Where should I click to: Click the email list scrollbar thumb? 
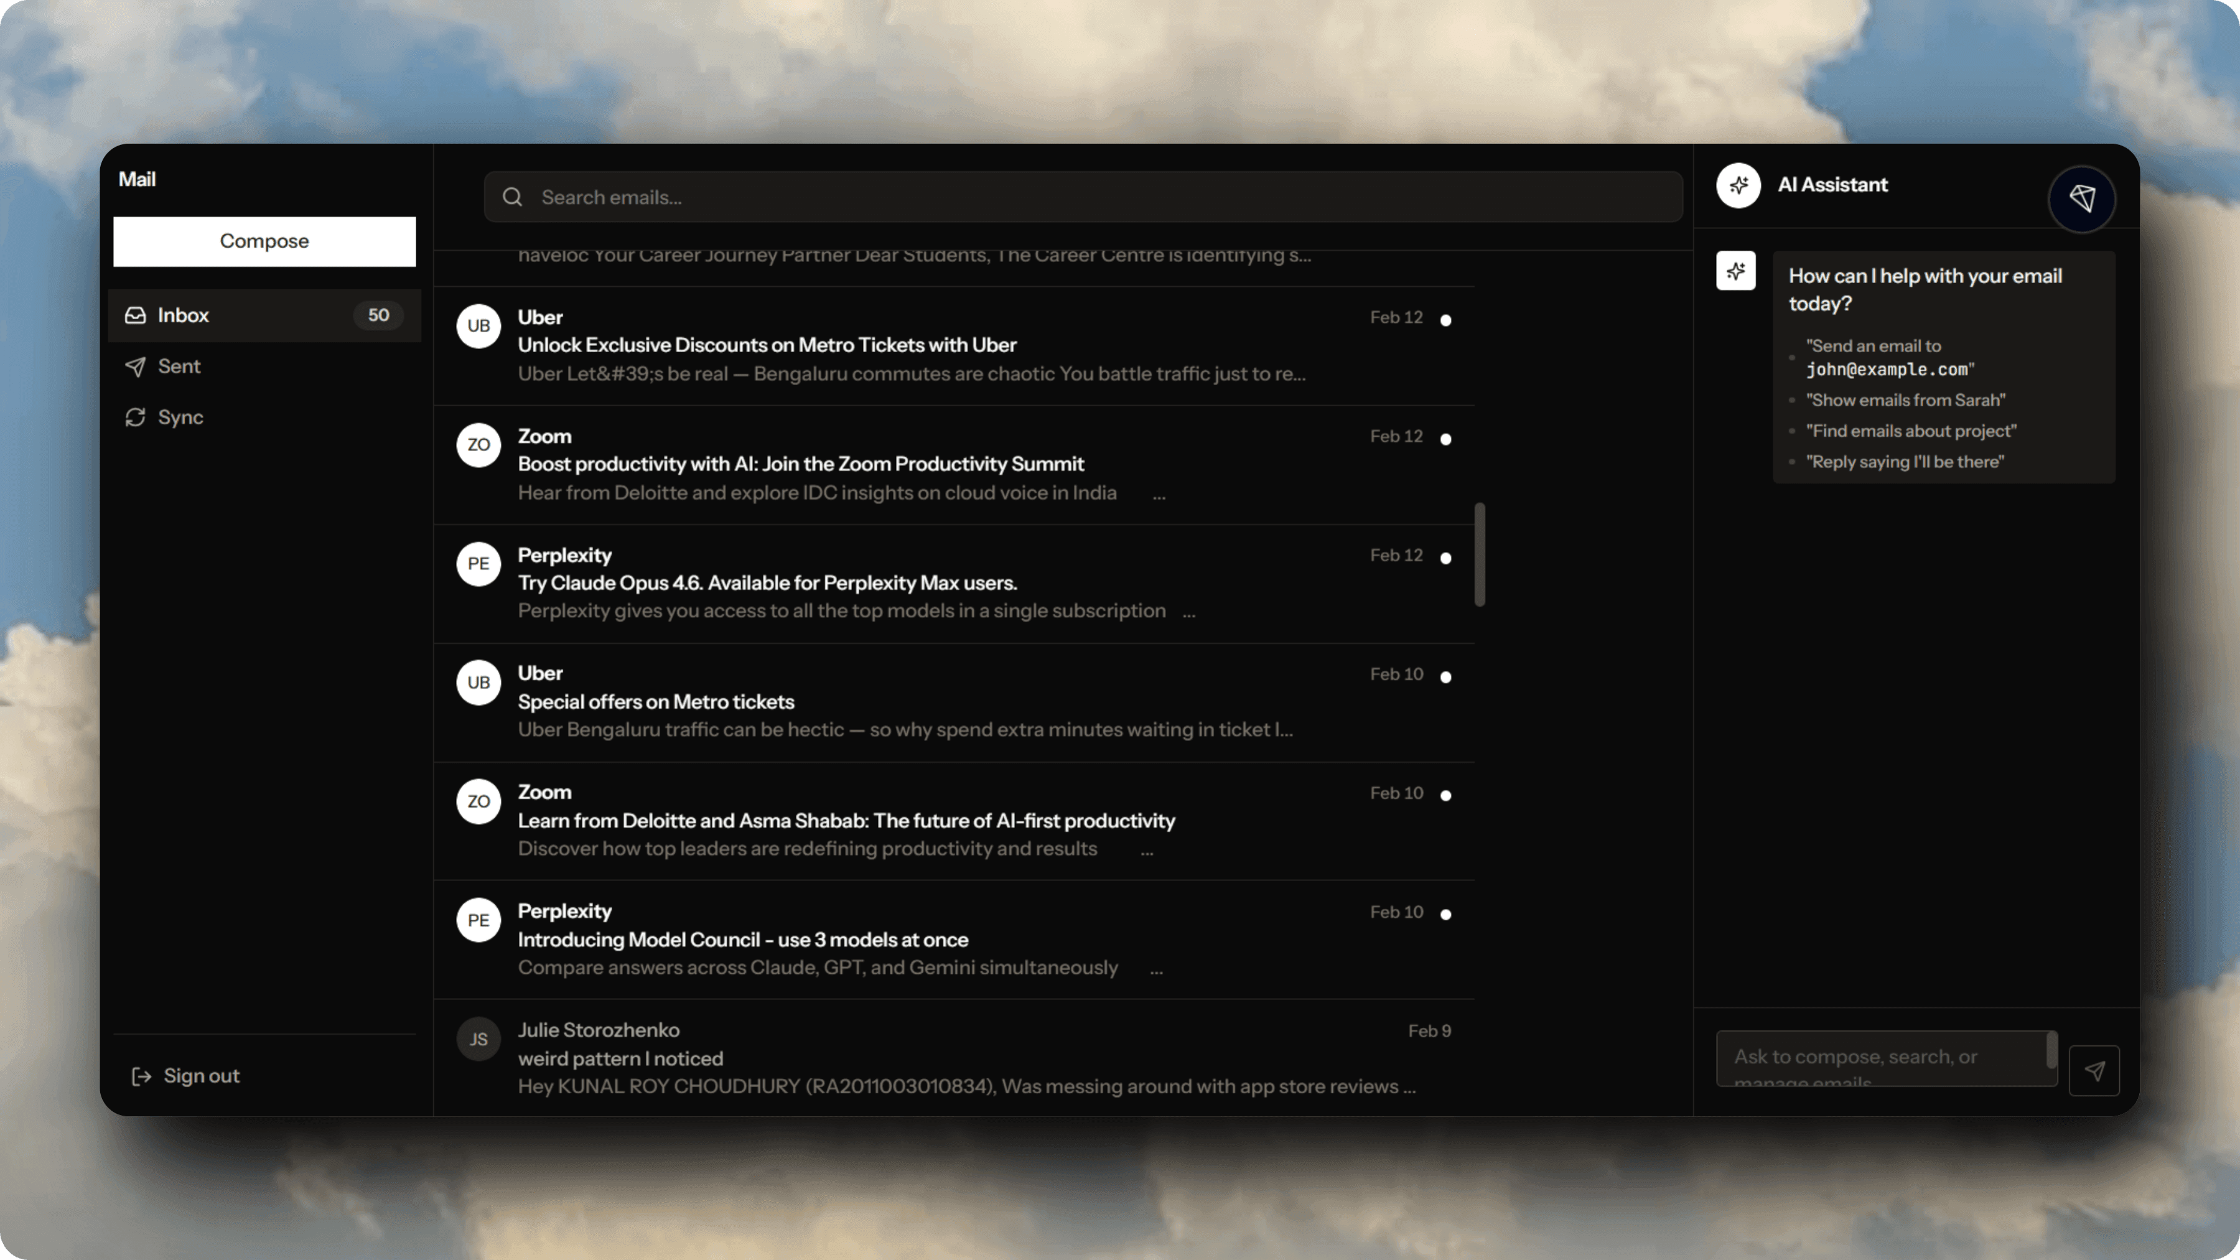(x=1479, y=554)
